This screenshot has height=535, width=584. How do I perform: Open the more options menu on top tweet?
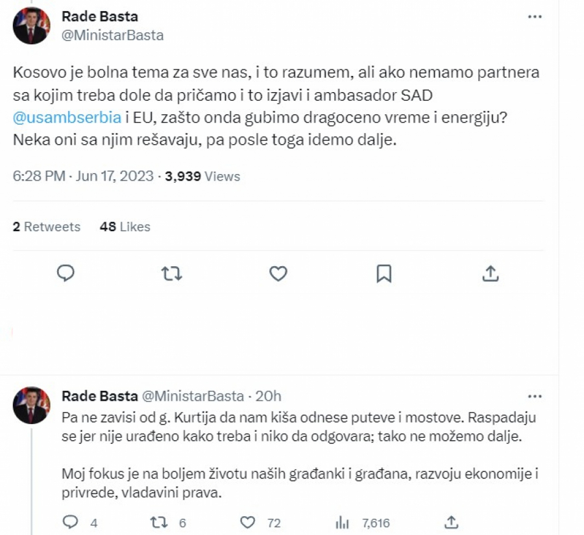(x=535, y=16)
